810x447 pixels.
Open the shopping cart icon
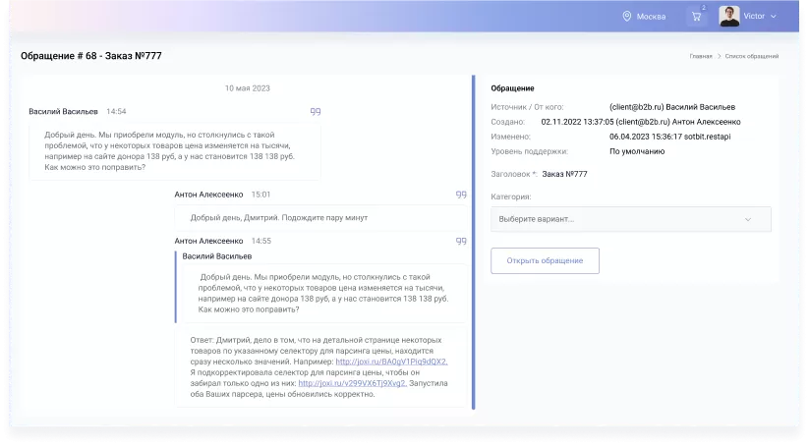(x=696, y=17)
